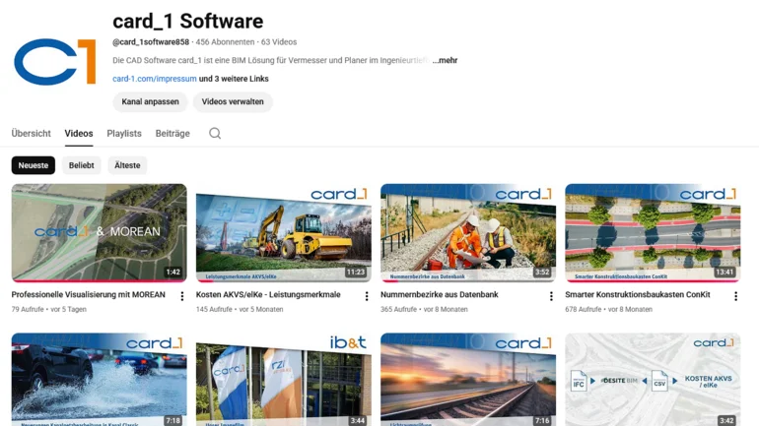Viewport: 759px width, 426px height.
Task: Open the Übersicht tab
Action: [32, 134]
